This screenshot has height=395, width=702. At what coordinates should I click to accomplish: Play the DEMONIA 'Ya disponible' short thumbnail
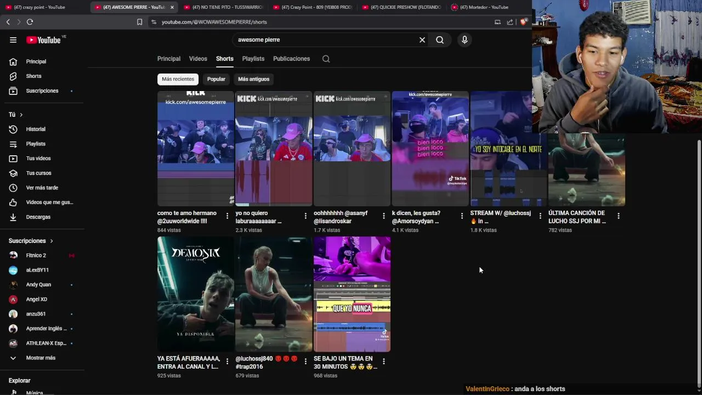[196, 294]
